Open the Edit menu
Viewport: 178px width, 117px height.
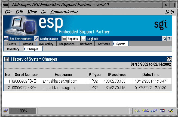(x=19, y=12)
